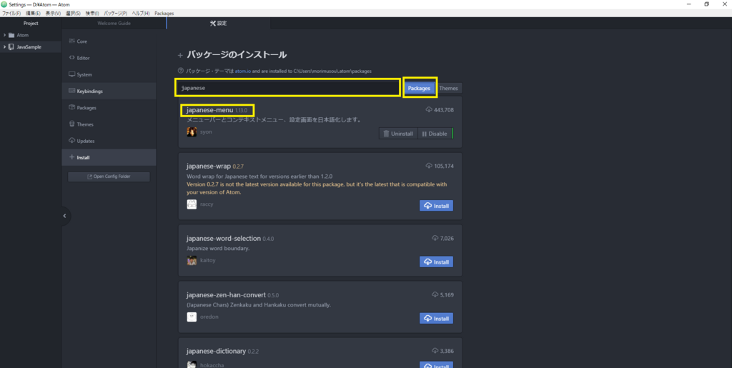Expand Atom project folder chevron

5,35
